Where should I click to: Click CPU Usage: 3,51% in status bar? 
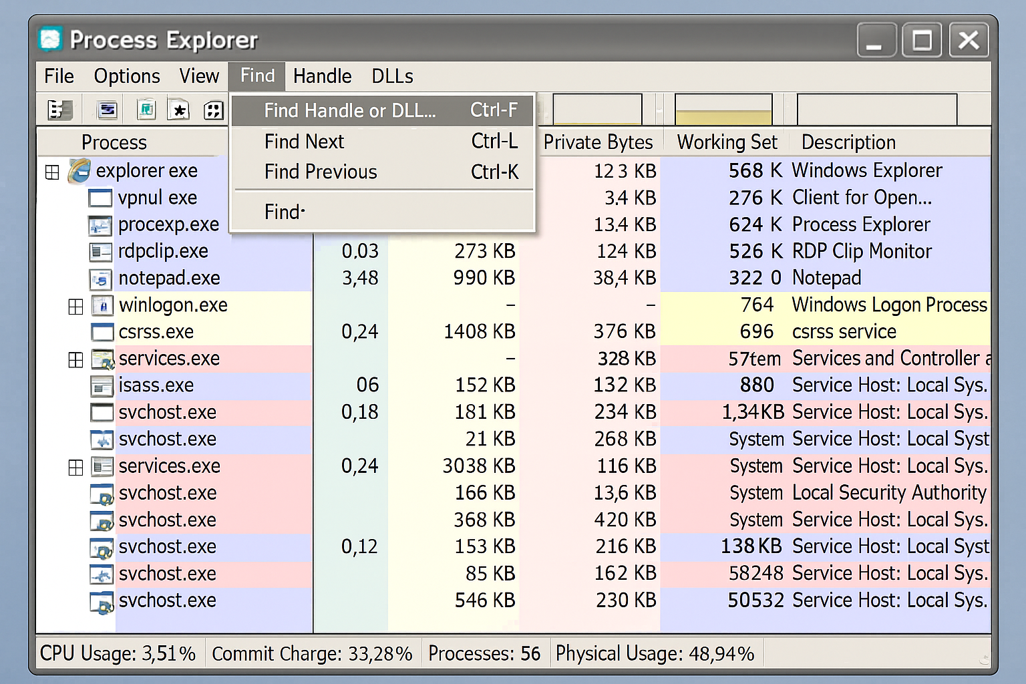[x=118, y=653]
